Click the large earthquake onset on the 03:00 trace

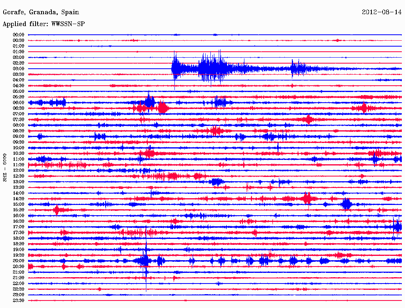175,69
